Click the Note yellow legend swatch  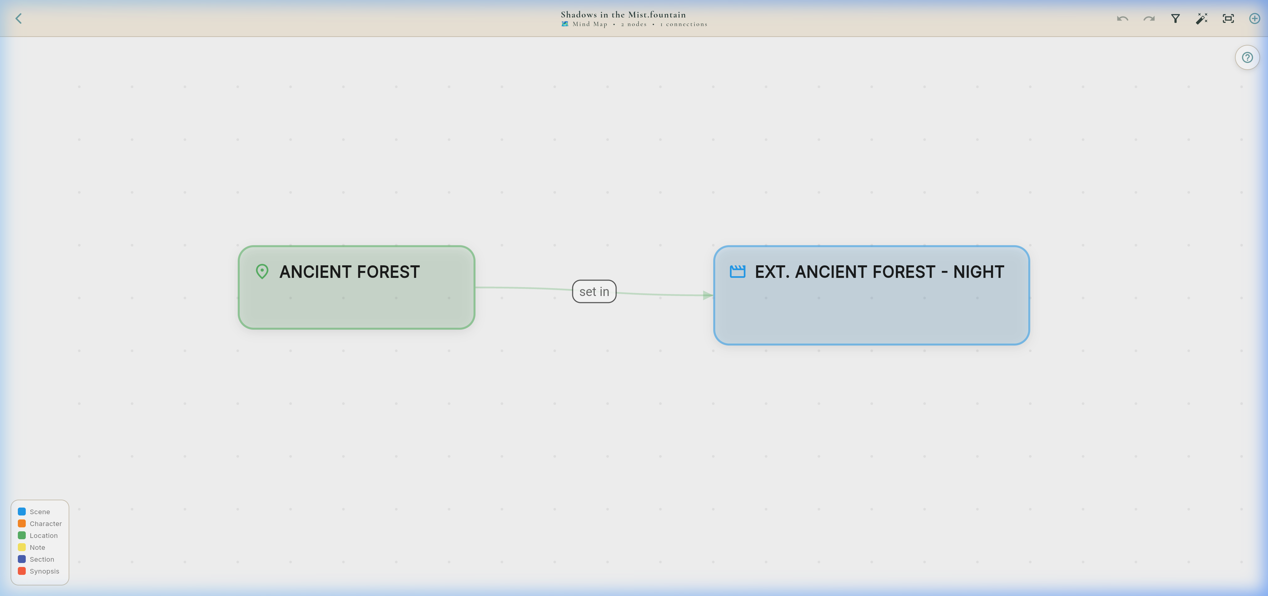(22, 547)
